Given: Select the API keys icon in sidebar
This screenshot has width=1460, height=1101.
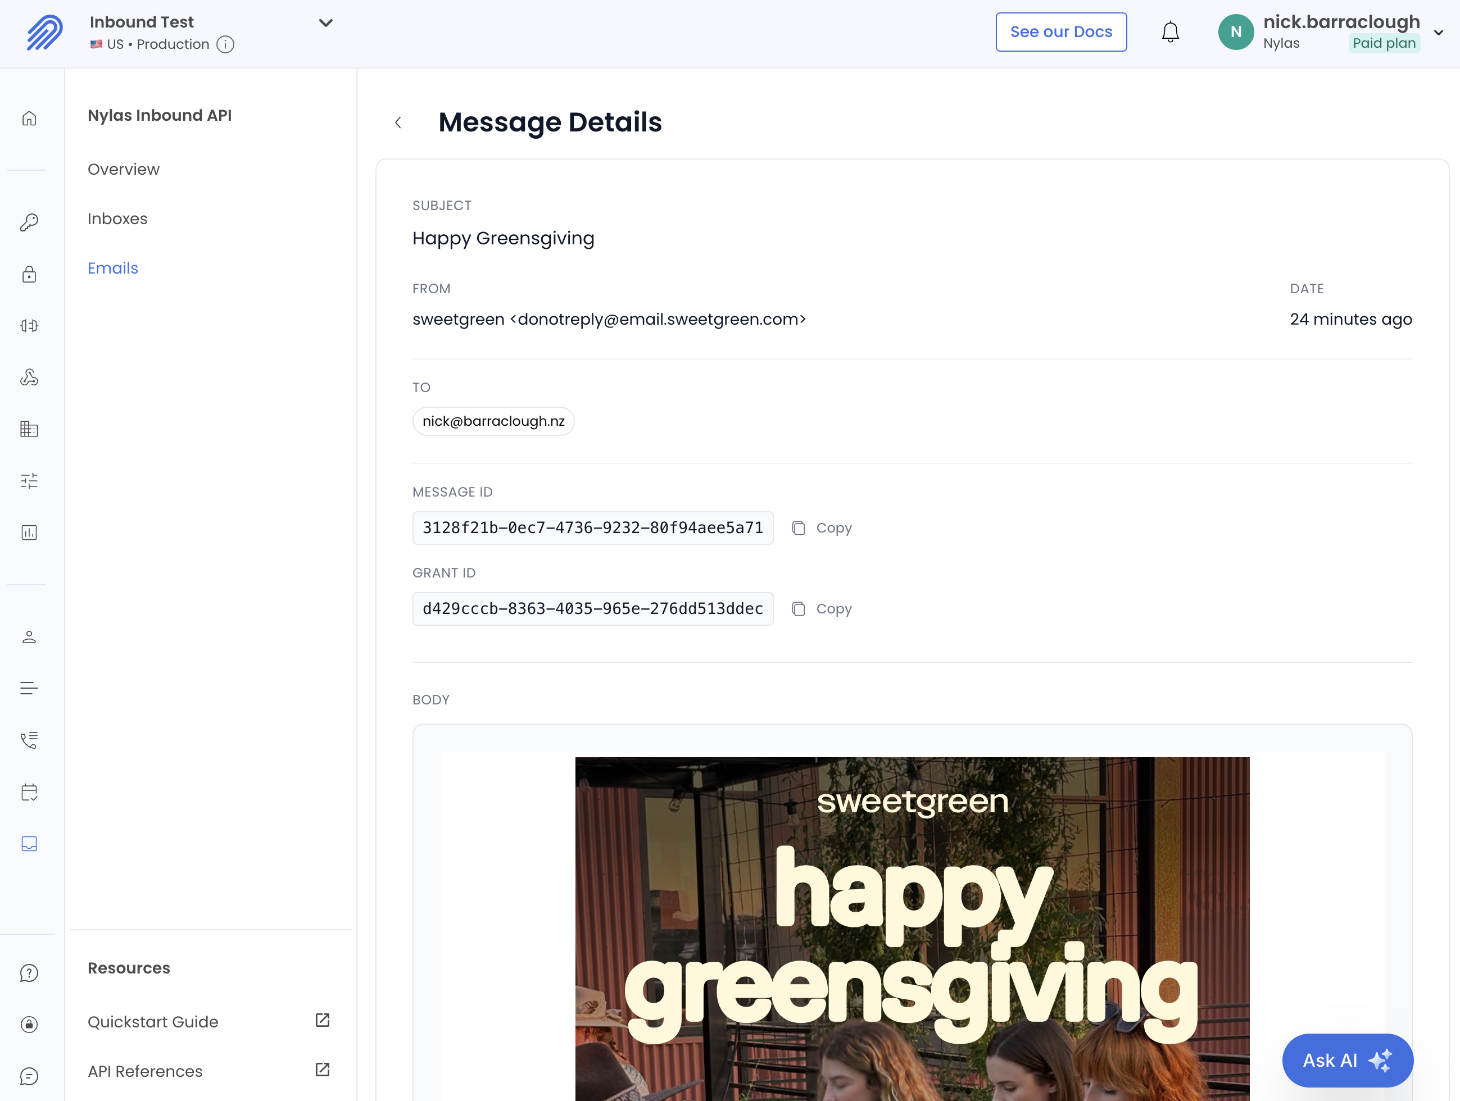Looking at the screenshot, I should tap(29, 222).
